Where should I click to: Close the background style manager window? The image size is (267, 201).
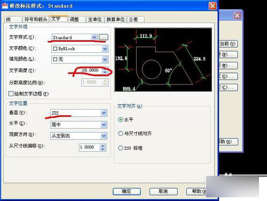tap(237, 15)
